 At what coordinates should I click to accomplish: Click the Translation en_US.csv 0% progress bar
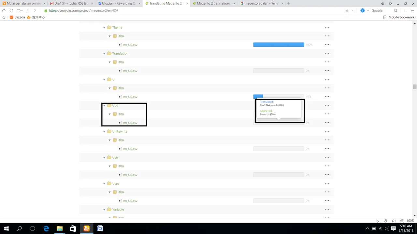279,71
